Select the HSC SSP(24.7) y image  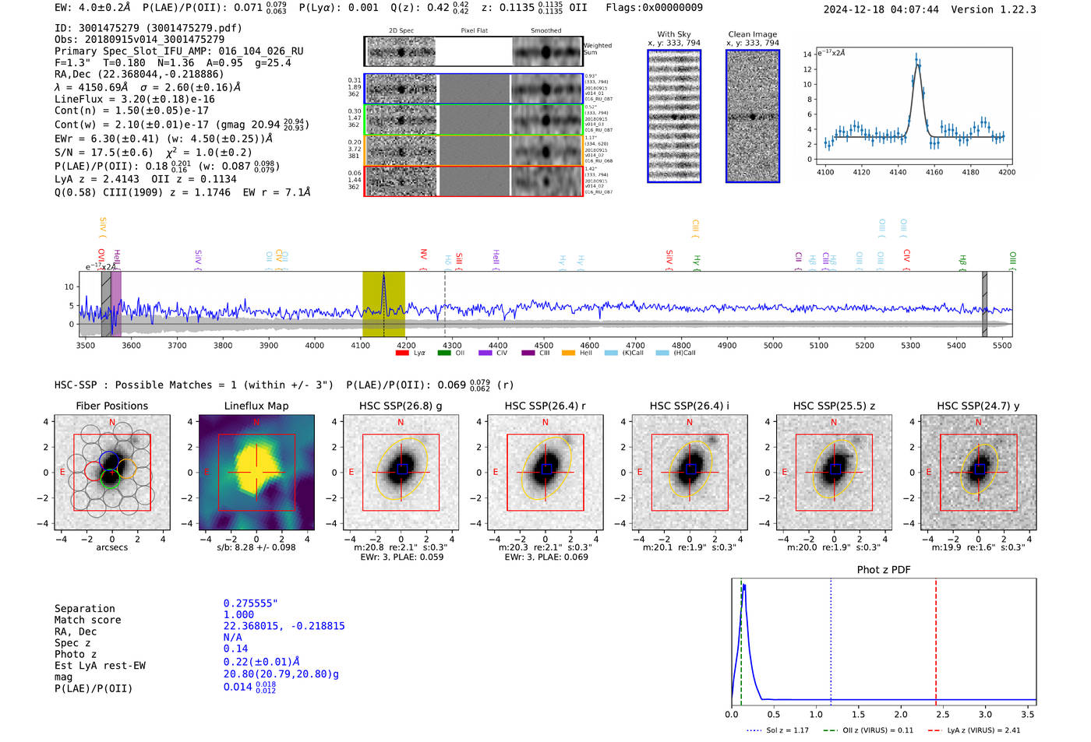[x=979, y=473]
